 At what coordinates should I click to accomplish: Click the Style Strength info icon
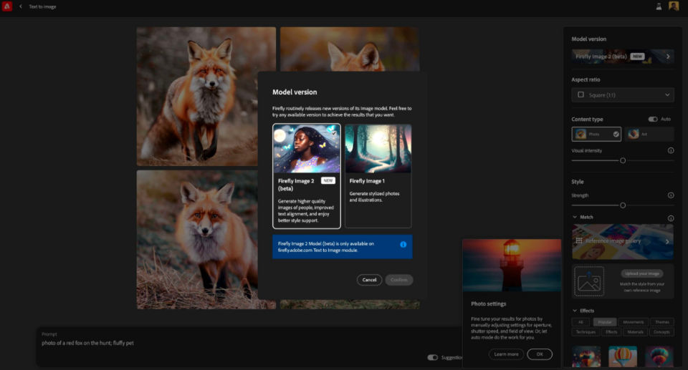671,195
